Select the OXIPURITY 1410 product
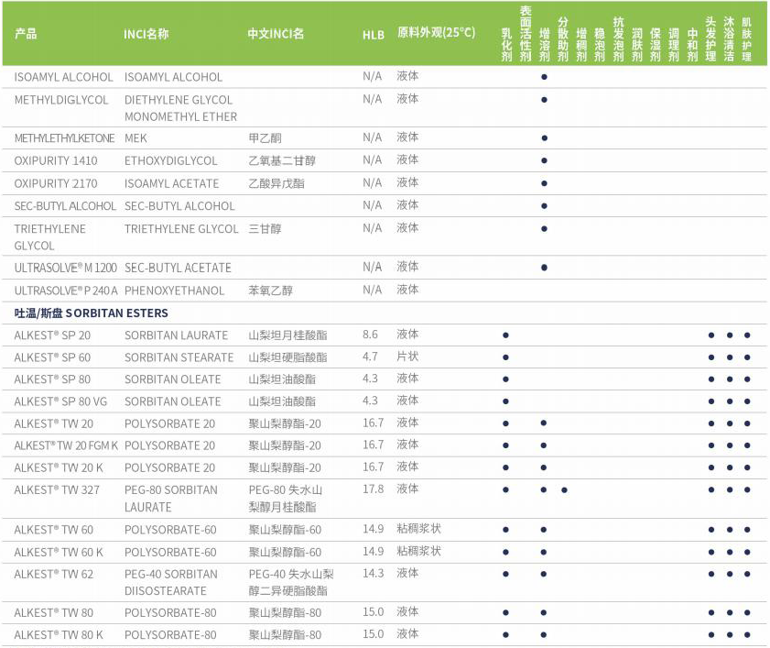Viewport: 770px width, 648px height. (x=56, y=160)
